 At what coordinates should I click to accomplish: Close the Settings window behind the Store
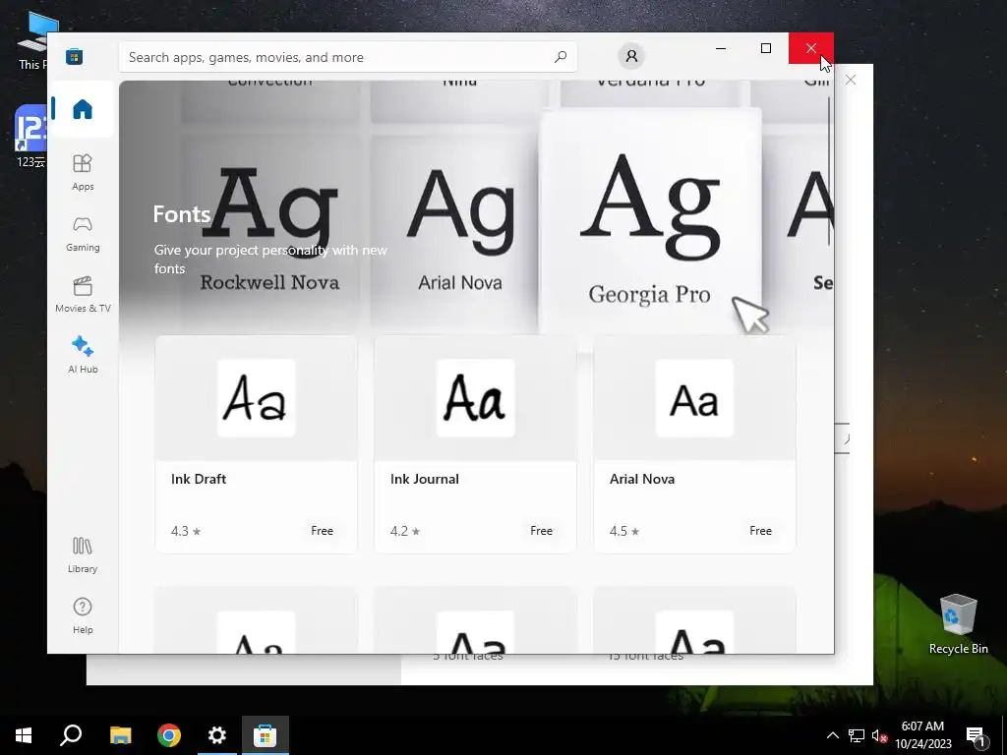click(851, 80)
